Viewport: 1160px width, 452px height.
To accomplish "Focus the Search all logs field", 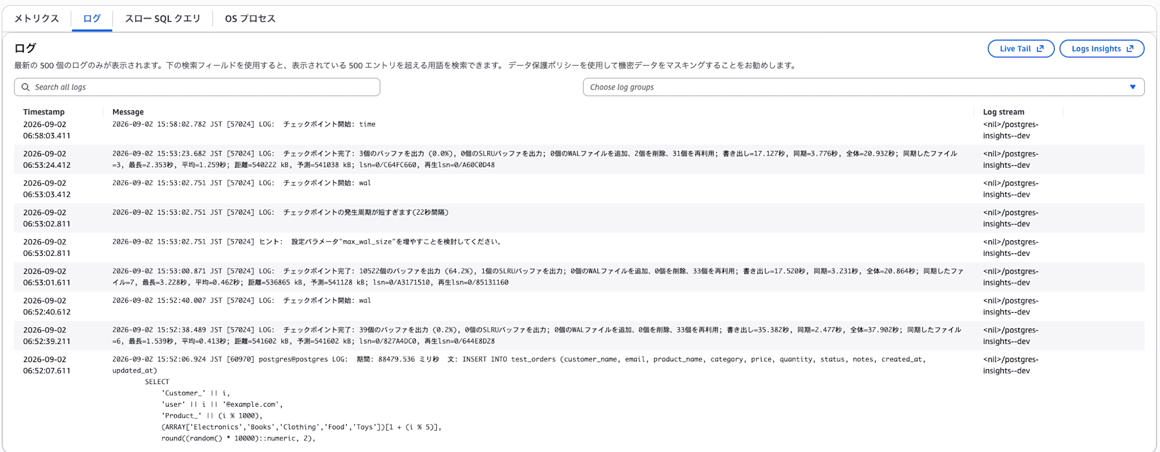I will 197,87.
